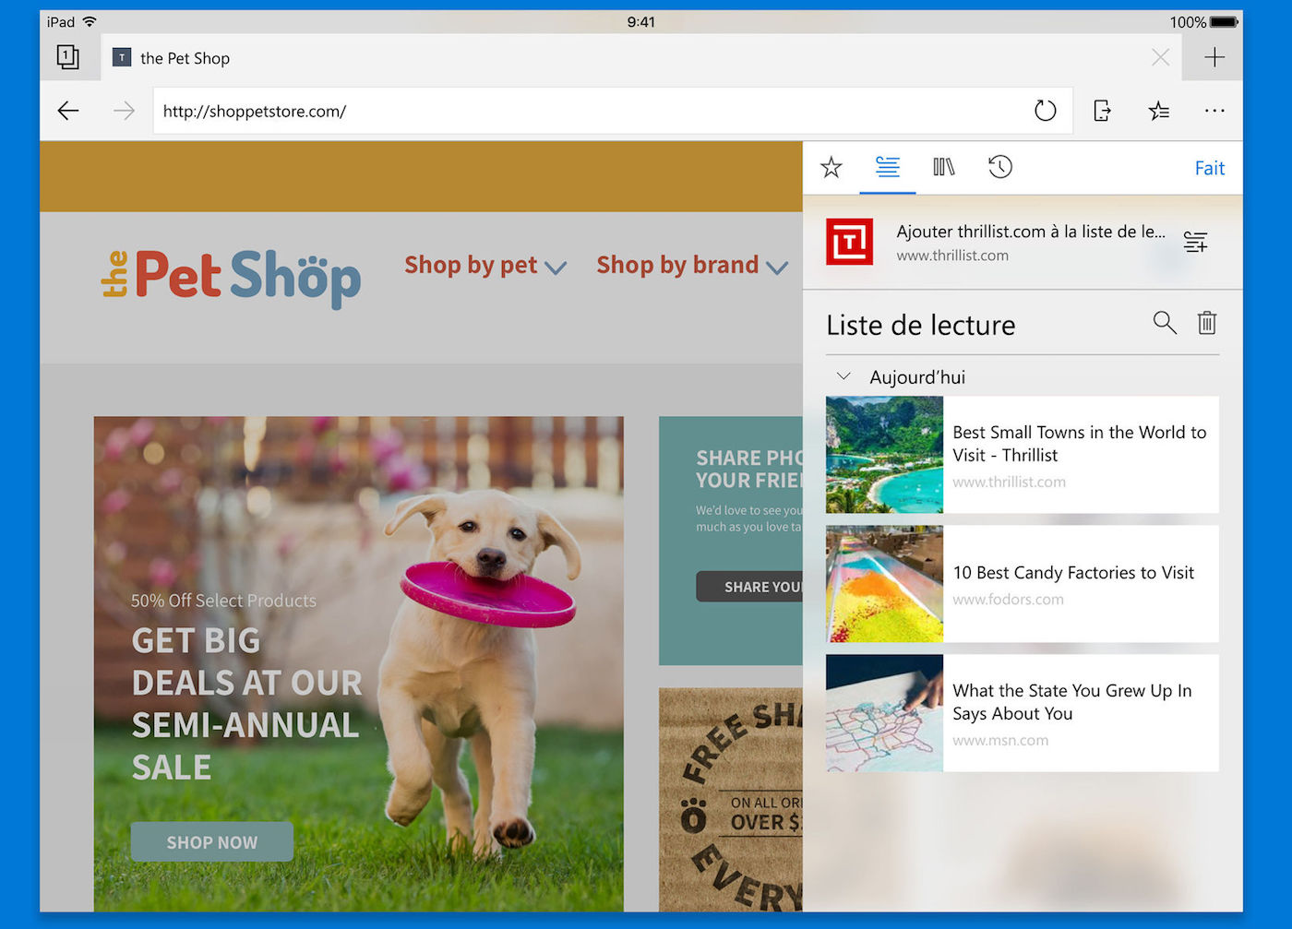Viewport: 1292px width, 929px height.
Task: Tap Fait to close the panel
Action: coord(1210,168)
